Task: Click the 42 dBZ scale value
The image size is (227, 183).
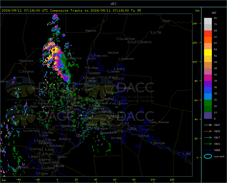Action: 215,75
